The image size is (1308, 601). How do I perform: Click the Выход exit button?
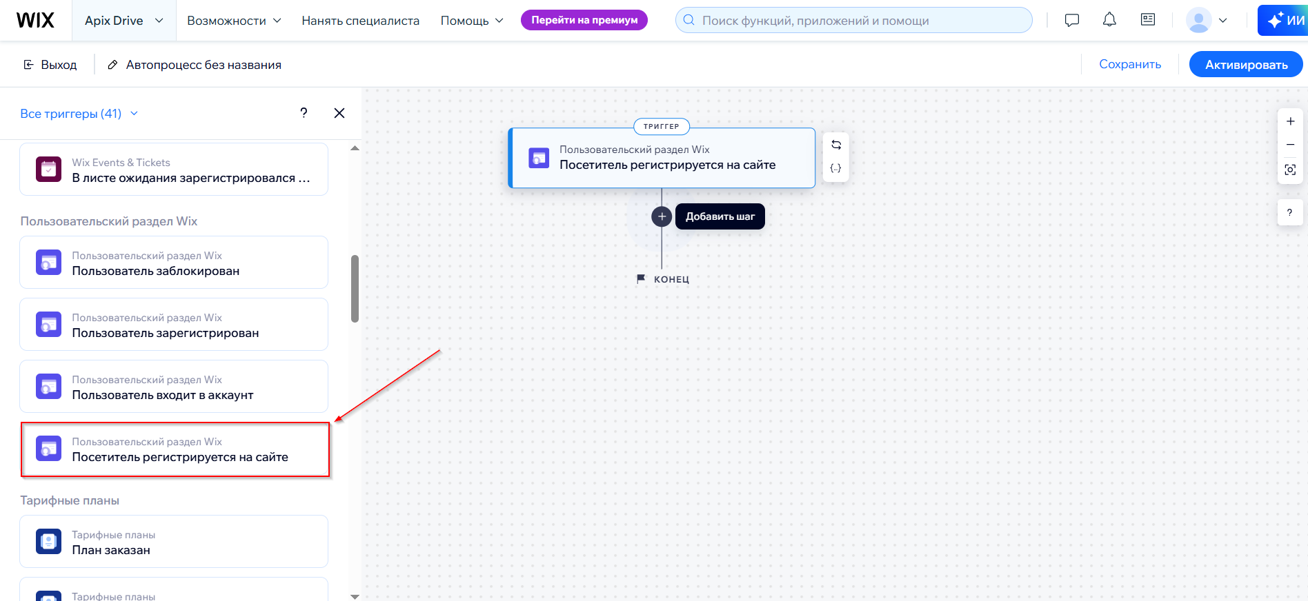pos(50,65)
